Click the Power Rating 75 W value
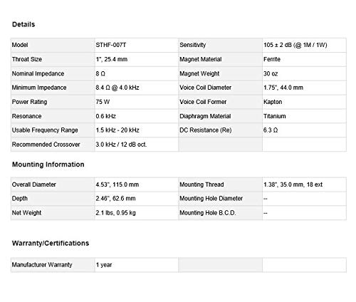The image size is (356, 302). tap(103, 102)
